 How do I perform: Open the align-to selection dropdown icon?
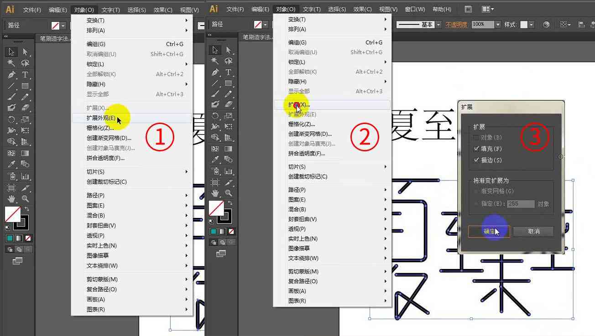565,25
